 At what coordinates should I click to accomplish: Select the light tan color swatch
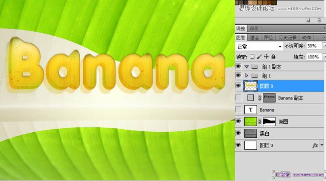[x=250, y=3]
